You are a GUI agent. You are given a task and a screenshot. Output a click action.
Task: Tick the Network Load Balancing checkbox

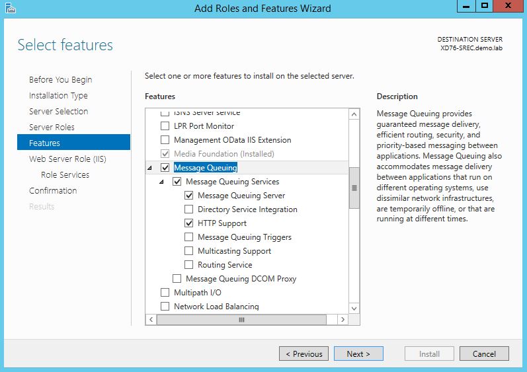pos(165,307)
